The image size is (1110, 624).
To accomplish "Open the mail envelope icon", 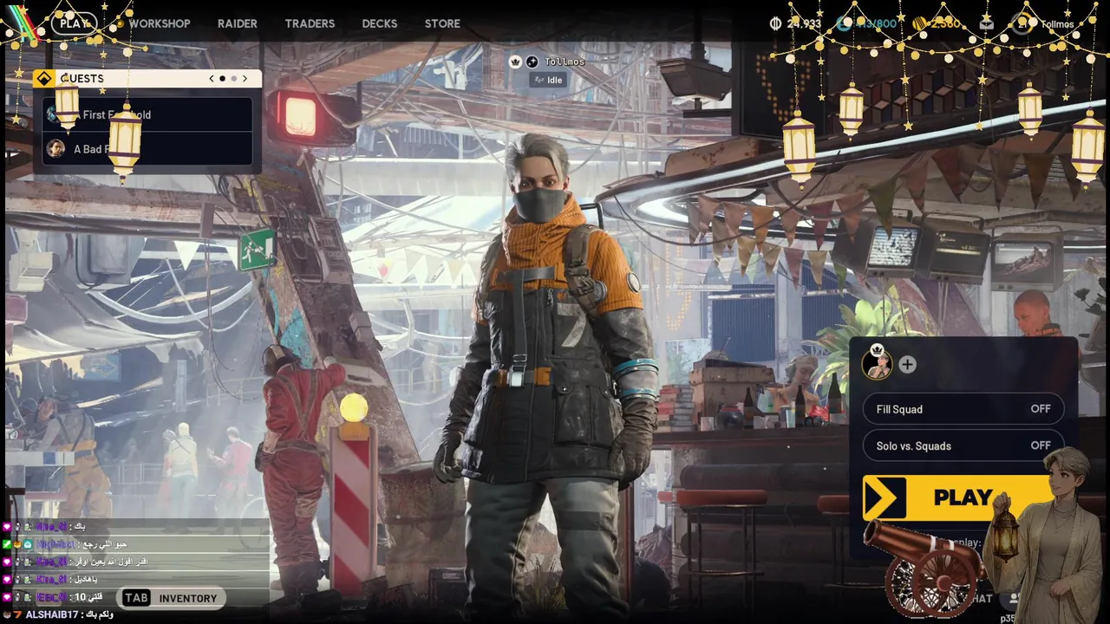I will coord(986,23).
